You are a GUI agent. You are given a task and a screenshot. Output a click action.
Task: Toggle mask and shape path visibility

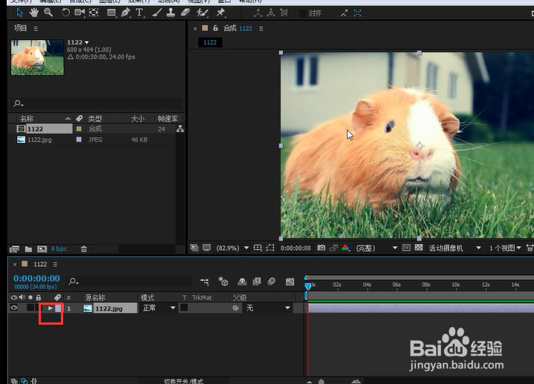(x=270, y=248)
